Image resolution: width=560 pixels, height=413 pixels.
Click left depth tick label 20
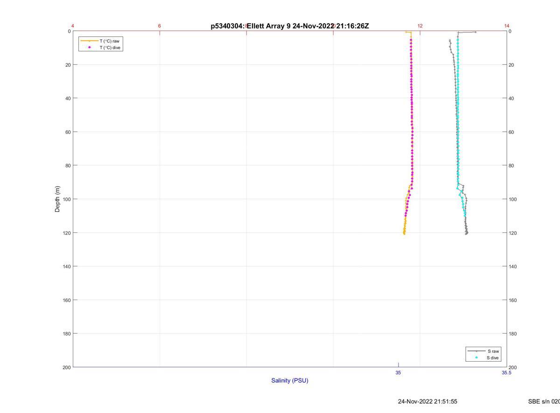click(68, 65)
